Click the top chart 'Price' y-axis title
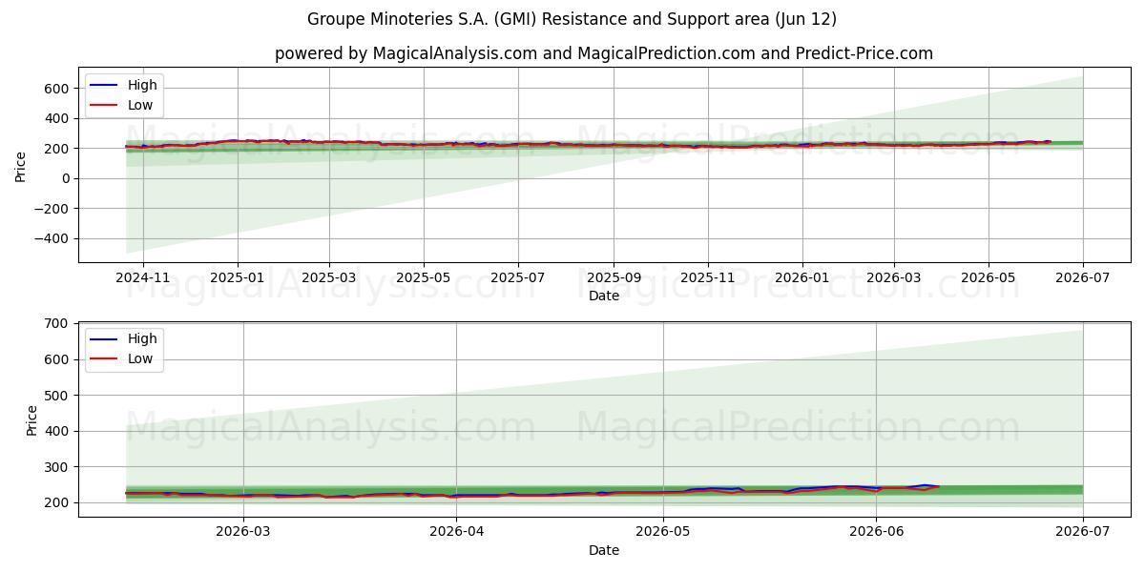Viewport: 1145px width, 572px height. click(x=21, y=165)
